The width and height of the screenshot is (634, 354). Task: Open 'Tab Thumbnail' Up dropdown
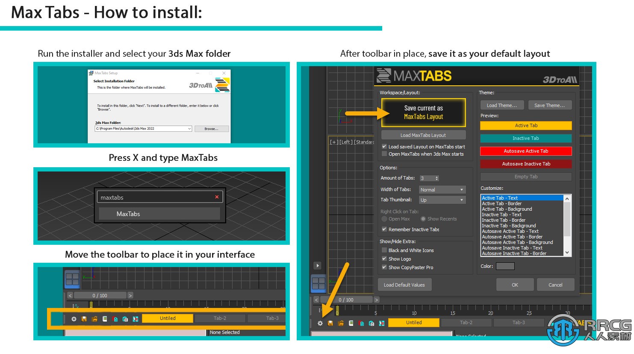tap(442, 200)
